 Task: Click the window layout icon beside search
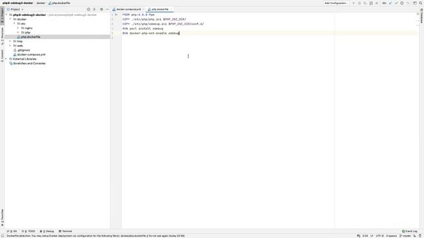[x=415, y=3]
